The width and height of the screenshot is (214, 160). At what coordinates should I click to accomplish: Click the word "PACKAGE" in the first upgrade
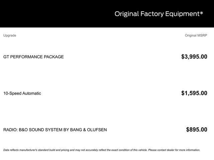[54, 57]
